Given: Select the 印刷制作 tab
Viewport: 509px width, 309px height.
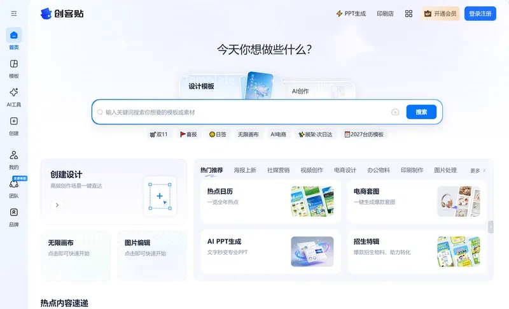Looking at the screenshot, I should click(x=412, y=170).
